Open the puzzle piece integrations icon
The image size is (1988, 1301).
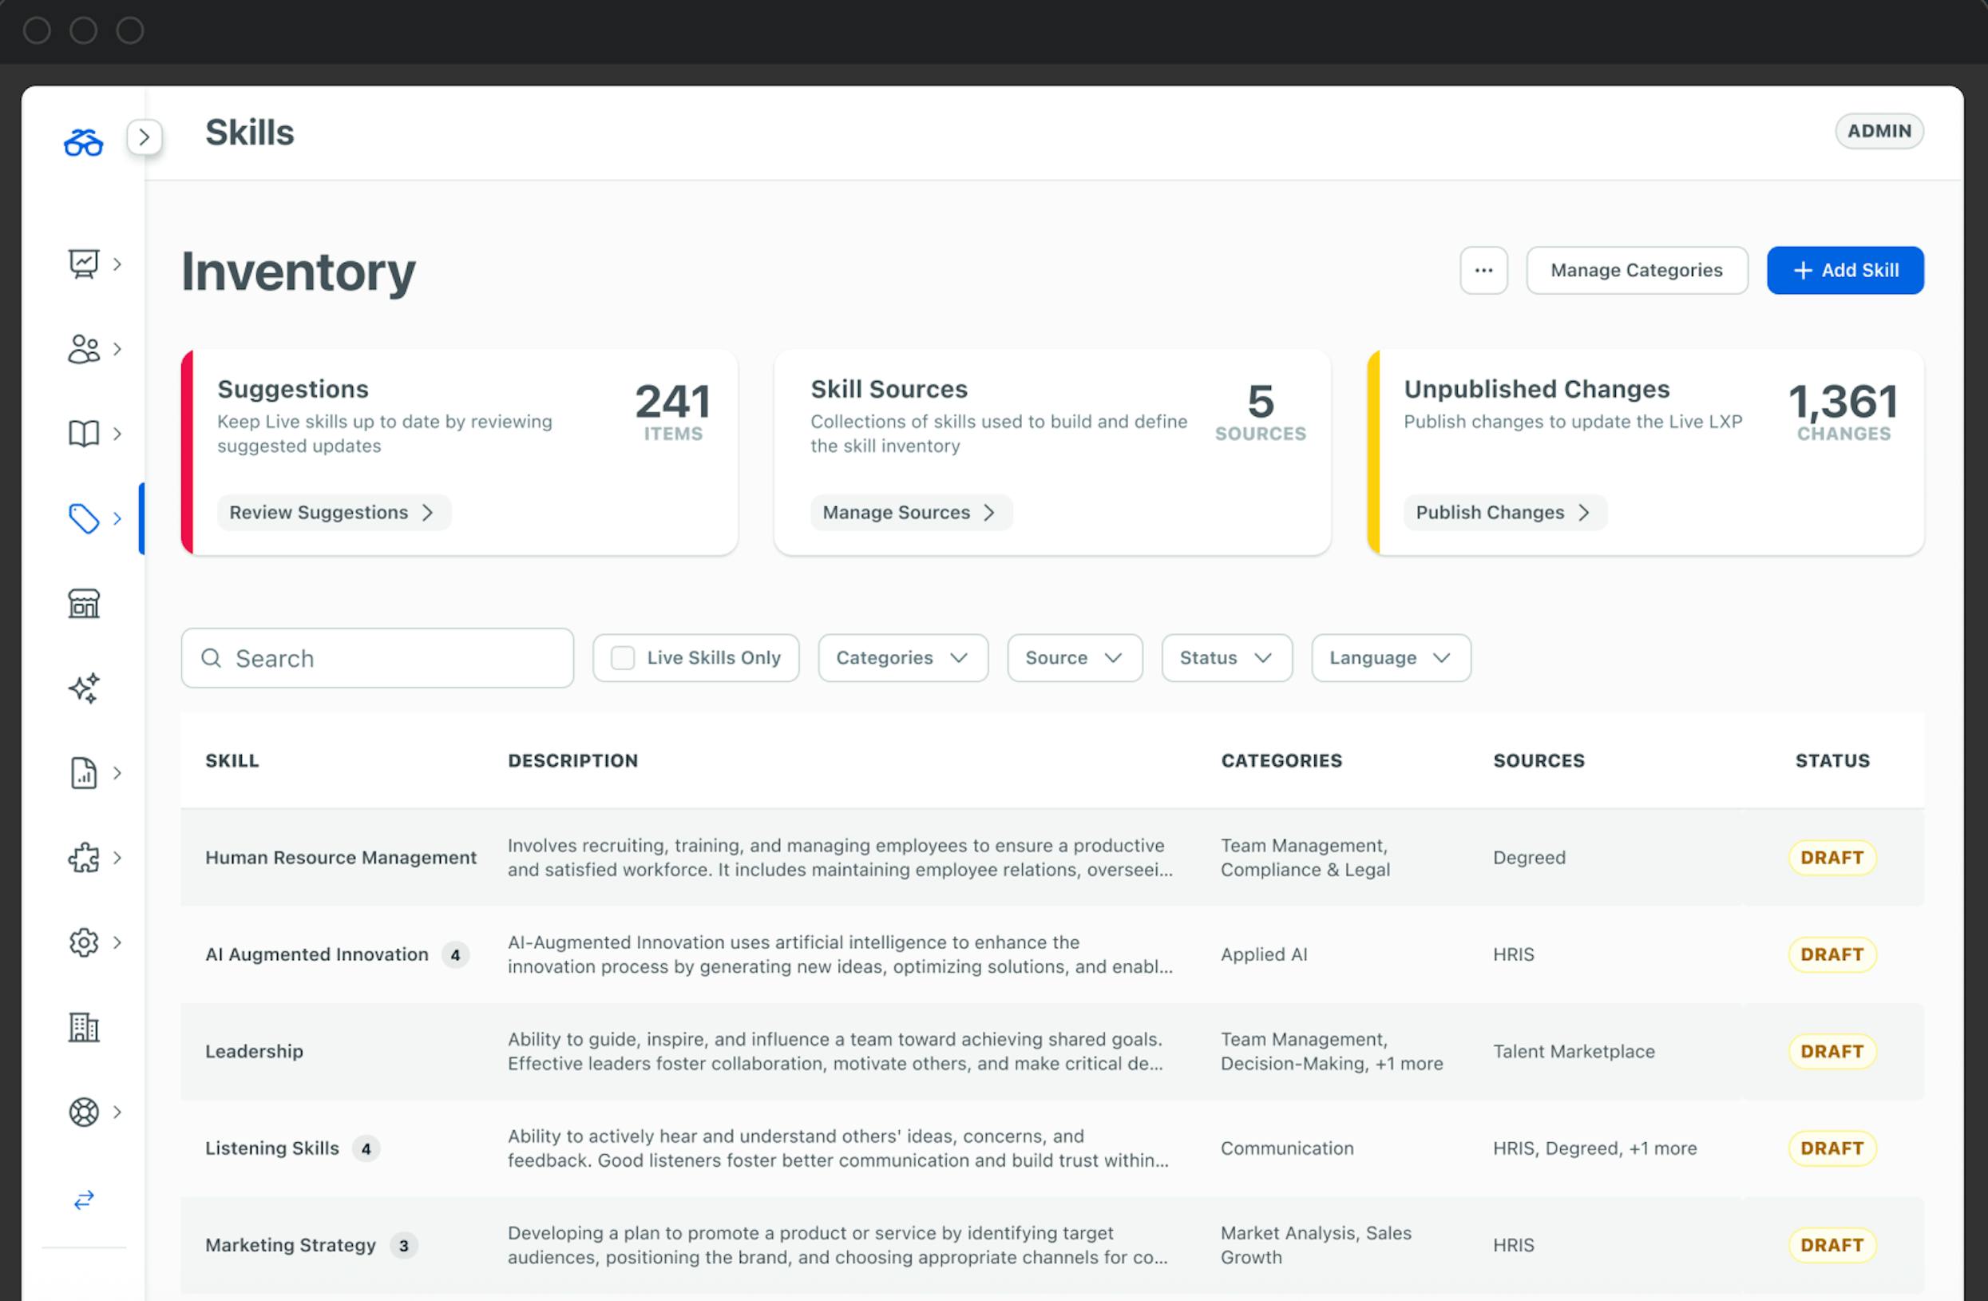[84, 858]
